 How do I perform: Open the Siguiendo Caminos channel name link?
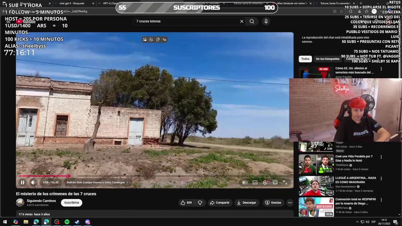click(x=41, y=201)
